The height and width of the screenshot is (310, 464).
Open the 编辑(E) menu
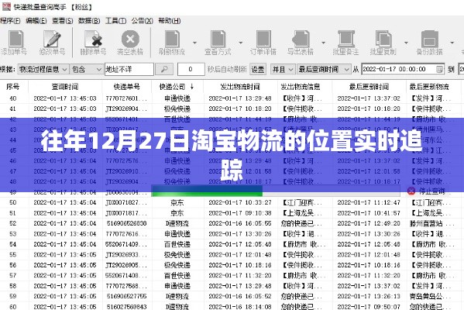click(x=36, y=21)
